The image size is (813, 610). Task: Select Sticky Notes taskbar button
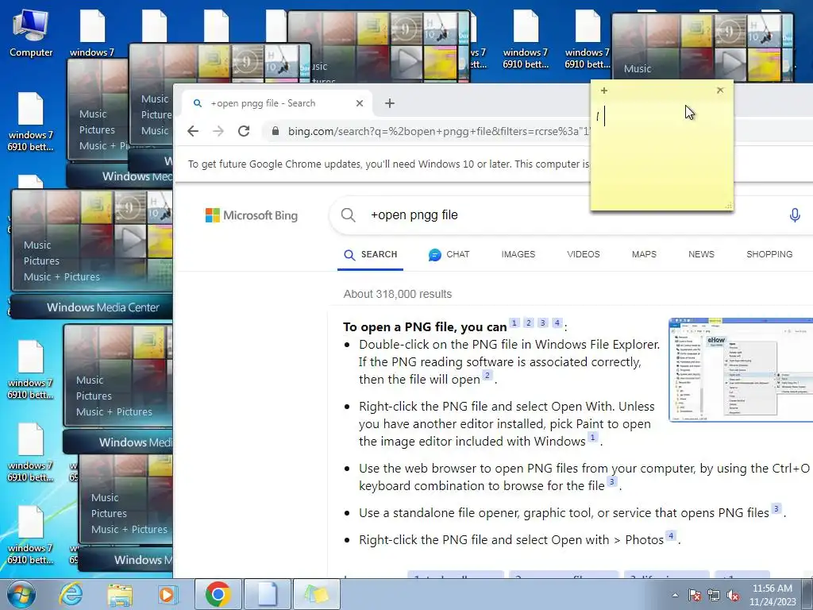click(317, 594)
